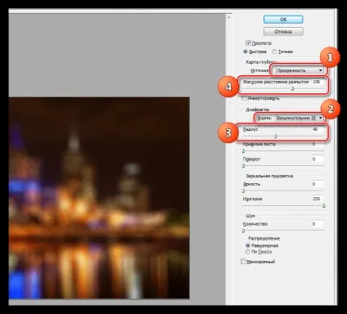Click the Кривизна листа value field
This screenshot has width=347, height=314.
318,144
